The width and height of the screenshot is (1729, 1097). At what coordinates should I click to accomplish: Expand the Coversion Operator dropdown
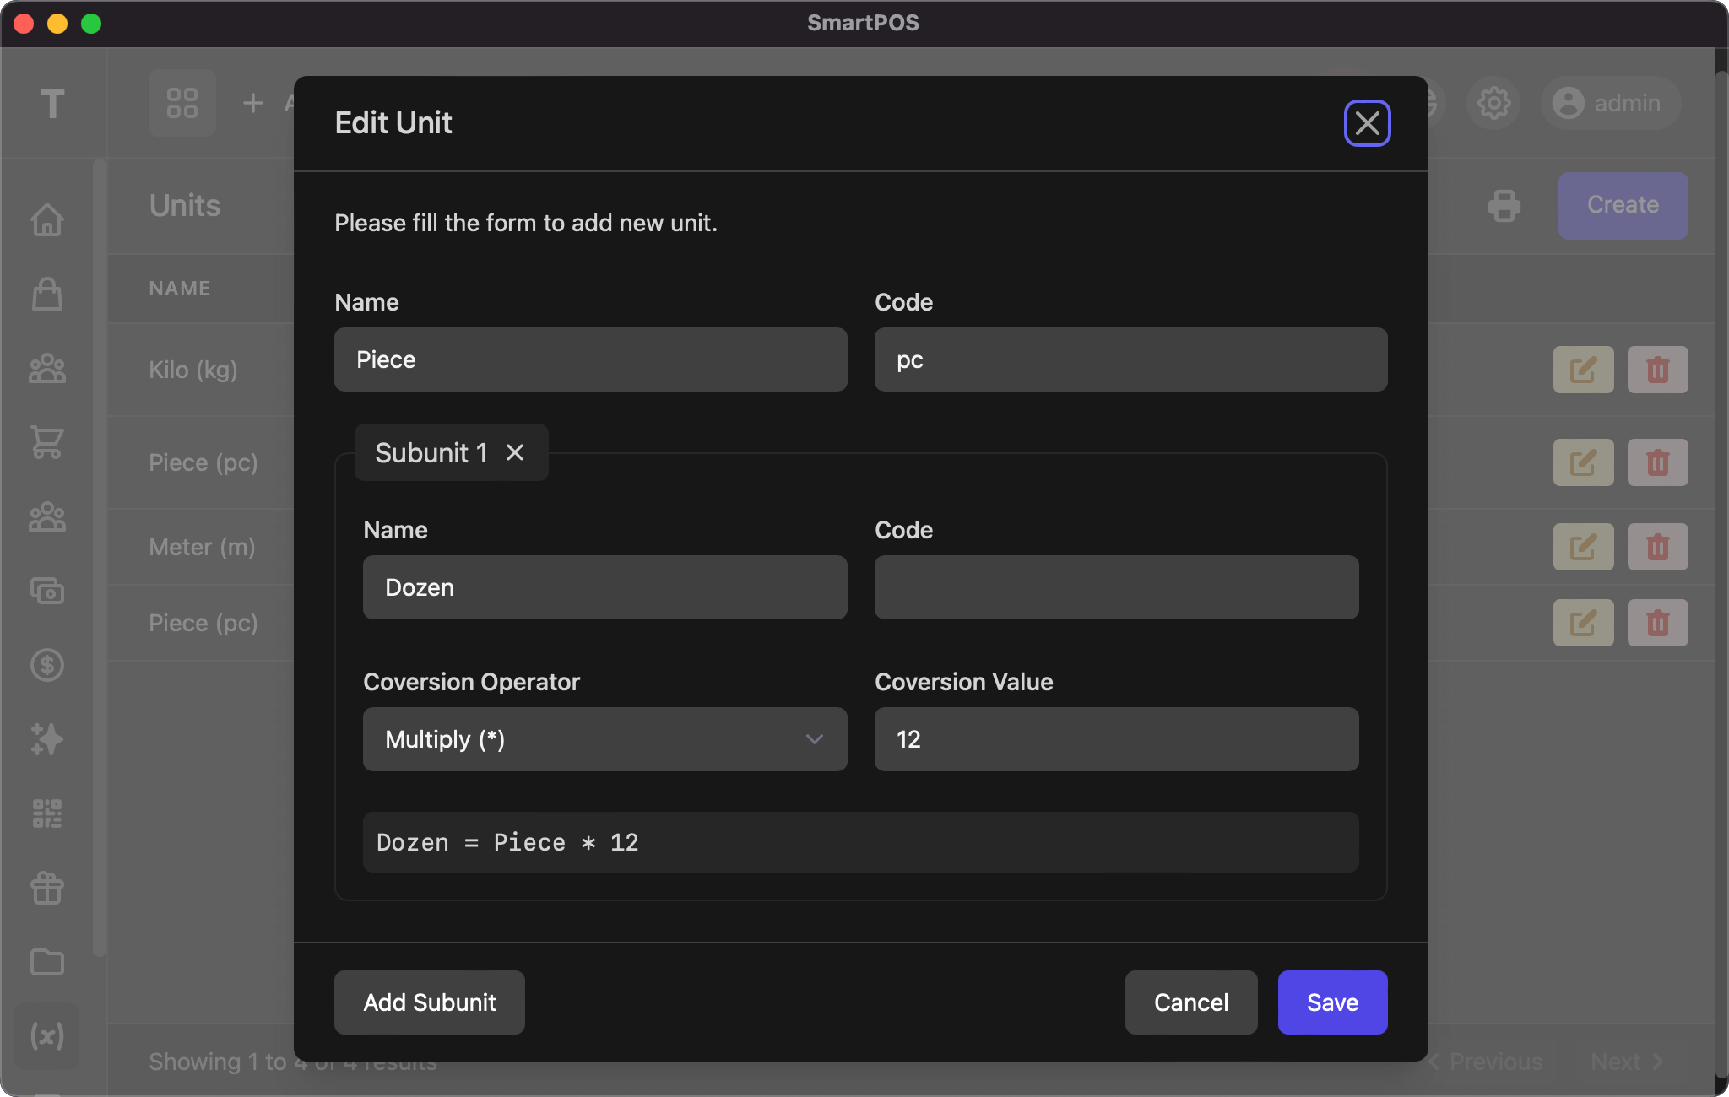[x=604, y=739]
